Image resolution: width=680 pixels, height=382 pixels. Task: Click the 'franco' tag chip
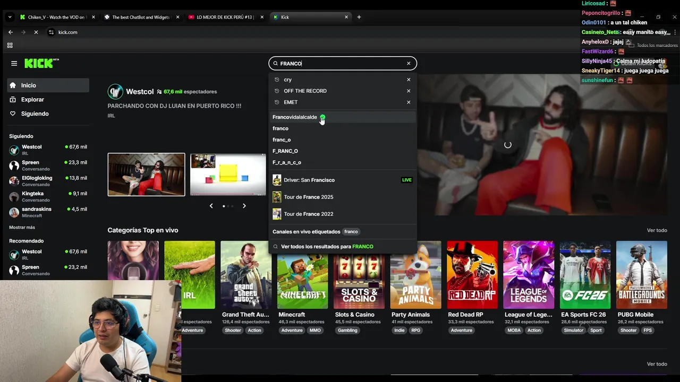point(351,232)
